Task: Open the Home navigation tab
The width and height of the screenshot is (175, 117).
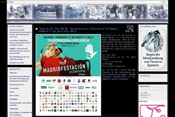Action: pyautogui.click(x=13, y=21)
